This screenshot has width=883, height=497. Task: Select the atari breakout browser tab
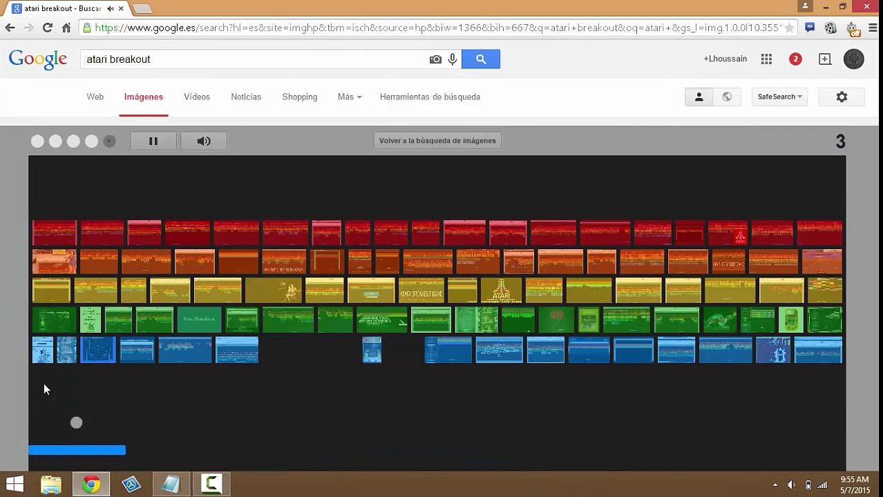[68, 8]
